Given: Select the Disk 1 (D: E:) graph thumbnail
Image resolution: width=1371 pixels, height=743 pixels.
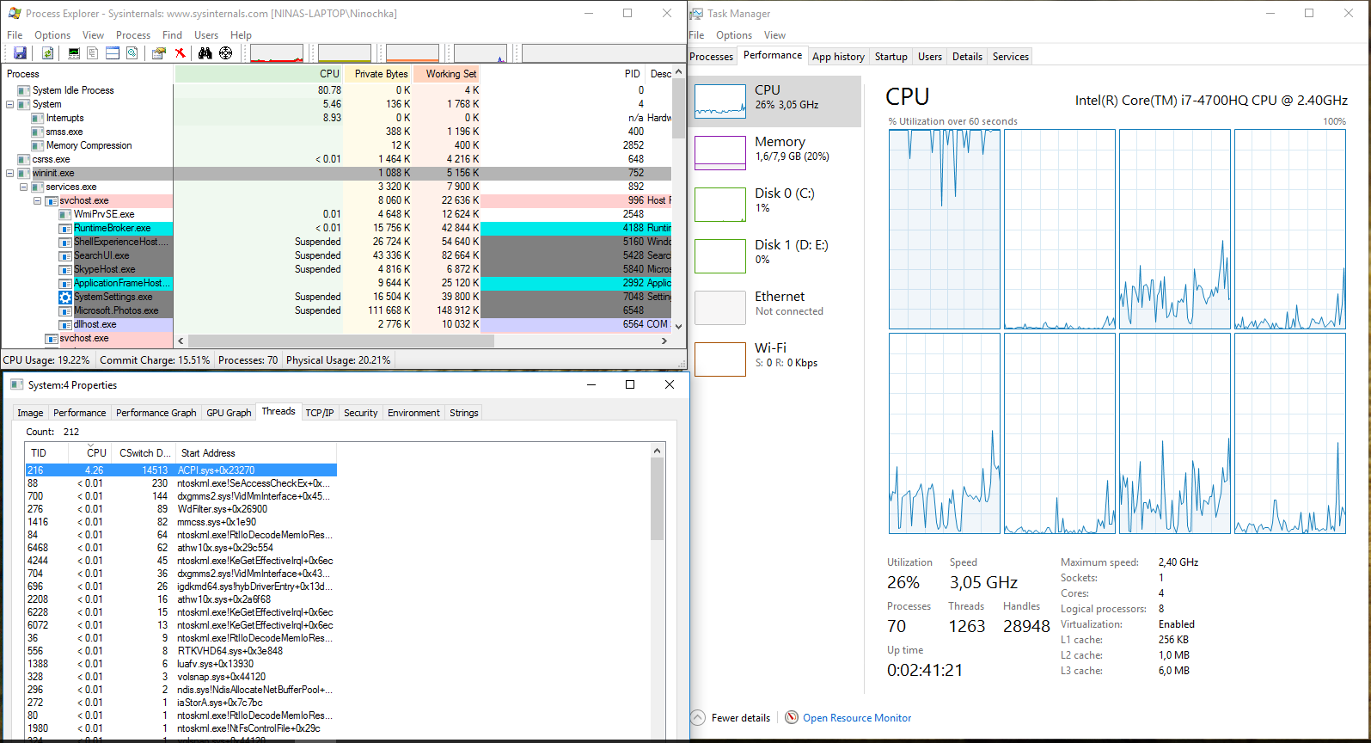Looking at the screenshot, I should tap(720, 256).
